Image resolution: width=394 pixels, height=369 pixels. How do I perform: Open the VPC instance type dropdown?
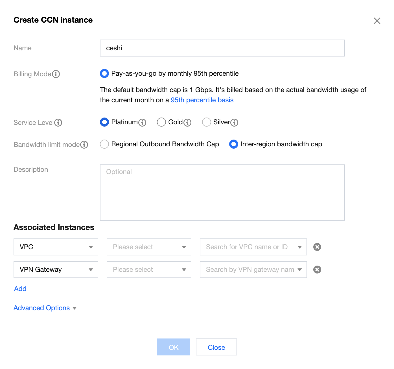coord(56,247)
